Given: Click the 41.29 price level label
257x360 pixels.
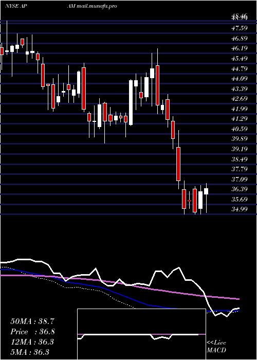Looking at the screenshot, I should pos(240,119).
